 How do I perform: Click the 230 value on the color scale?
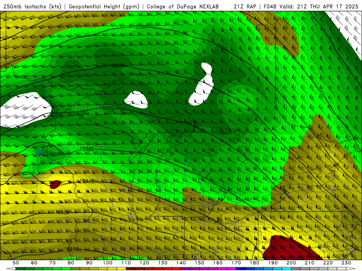[x=347, y=263]
